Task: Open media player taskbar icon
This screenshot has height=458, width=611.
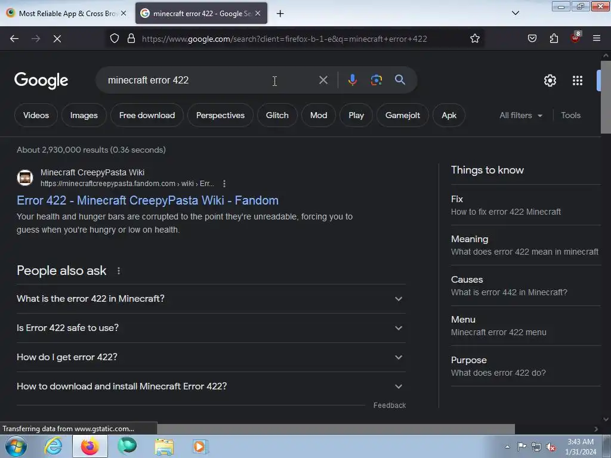Action: pyautogui.click(x=200, y=446)
